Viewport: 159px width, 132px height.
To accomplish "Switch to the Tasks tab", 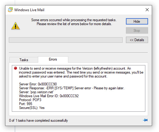I will (24, 60).
